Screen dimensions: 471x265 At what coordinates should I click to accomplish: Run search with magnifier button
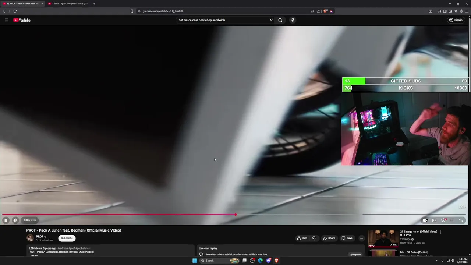[x=280, y=20]
